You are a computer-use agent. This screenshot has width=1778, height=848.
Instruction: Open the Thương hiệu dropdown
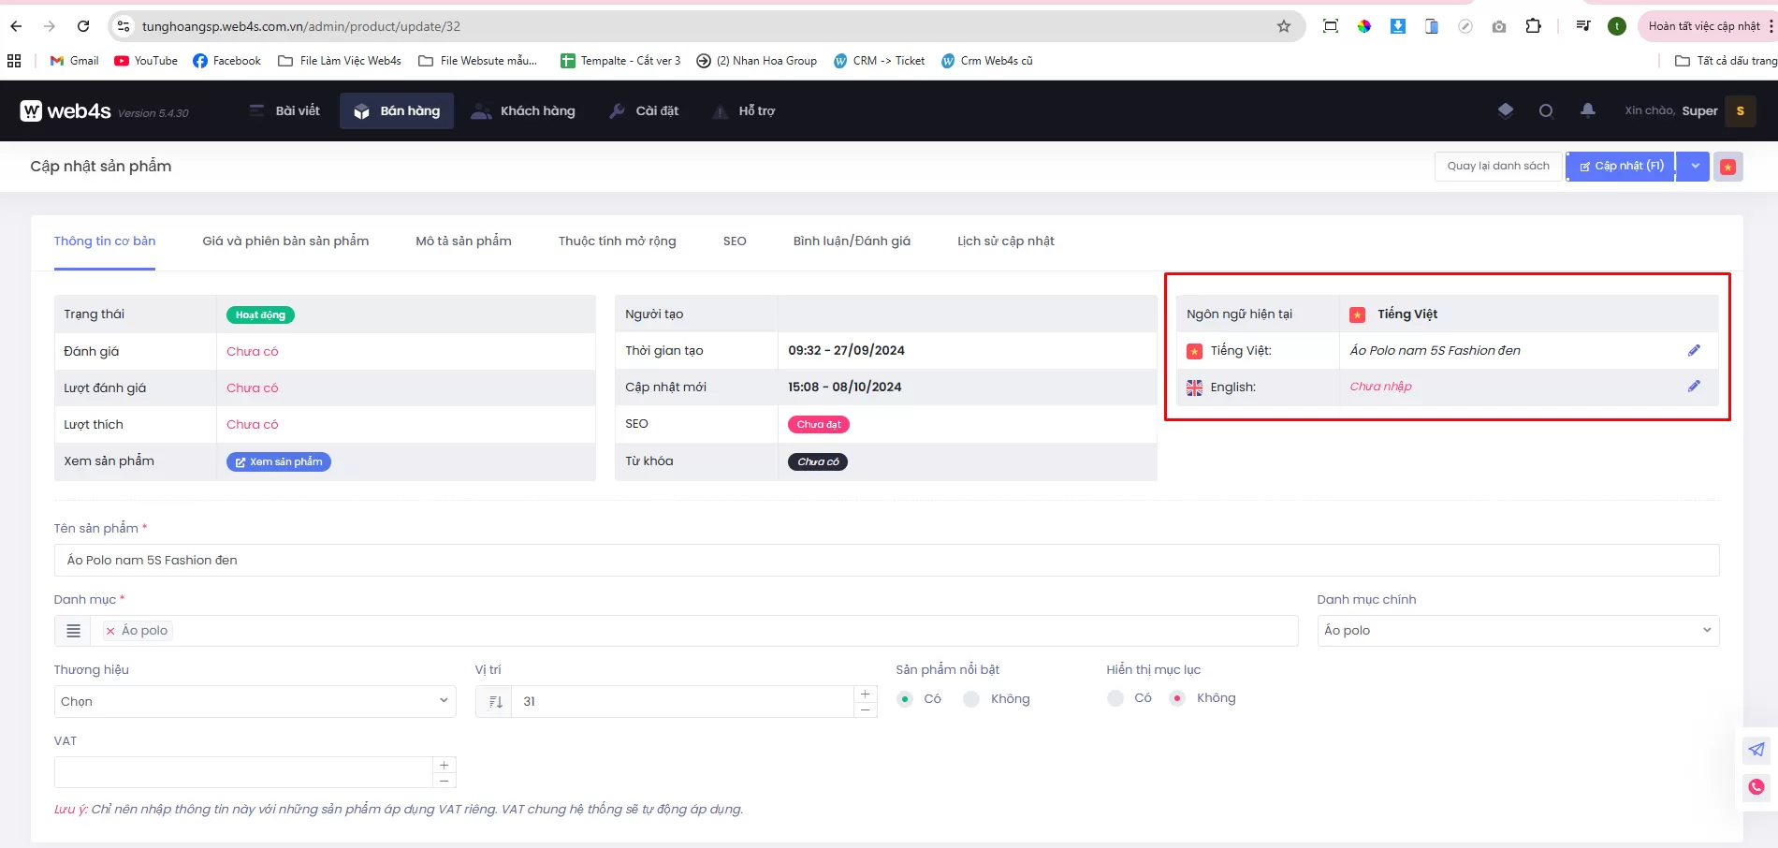pos(255,701)
